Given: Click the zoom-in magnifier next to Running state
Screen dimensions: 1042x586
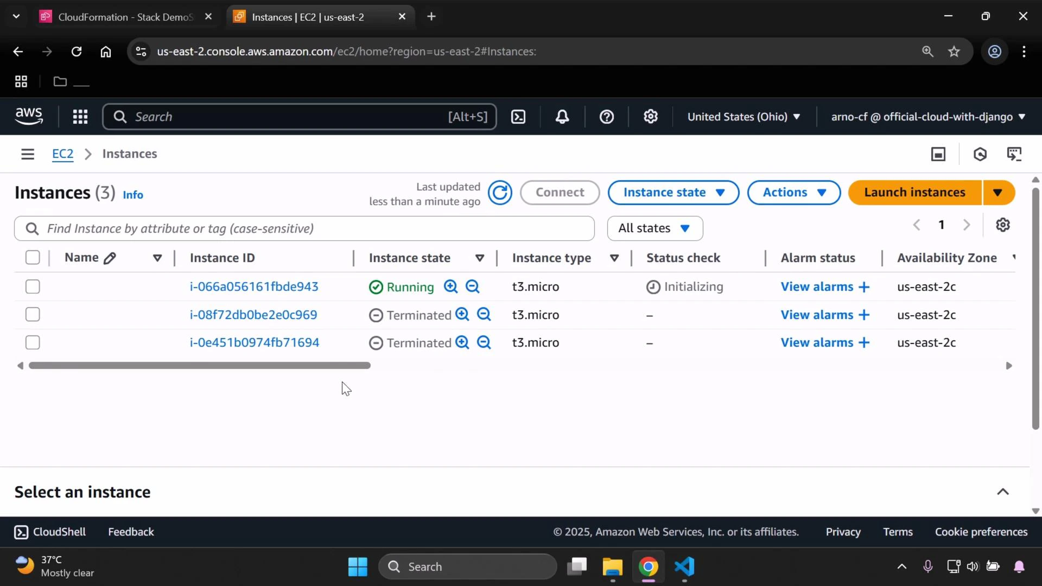Looking at the screenshot, I should (x=451, y=287).
